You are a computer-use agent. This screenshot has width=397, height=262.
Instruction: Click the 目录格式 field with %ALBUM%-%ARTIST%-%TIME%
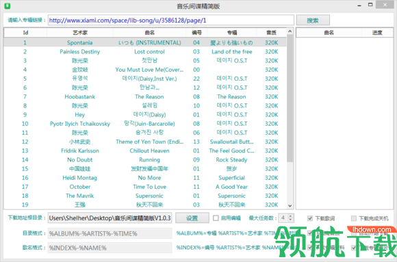pos(110,233)
